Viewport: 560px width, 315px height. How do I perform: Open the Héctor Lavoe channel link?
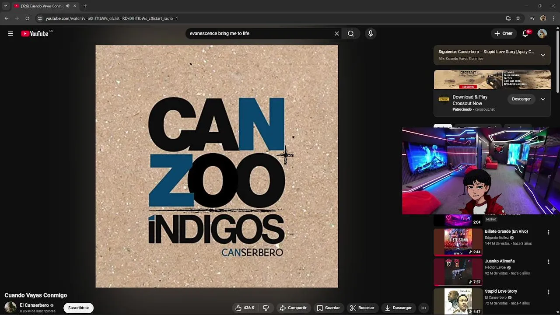tap(495, 268)
